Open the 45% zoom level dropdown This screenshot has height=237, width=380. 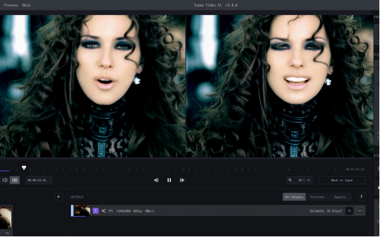point(304,180)
